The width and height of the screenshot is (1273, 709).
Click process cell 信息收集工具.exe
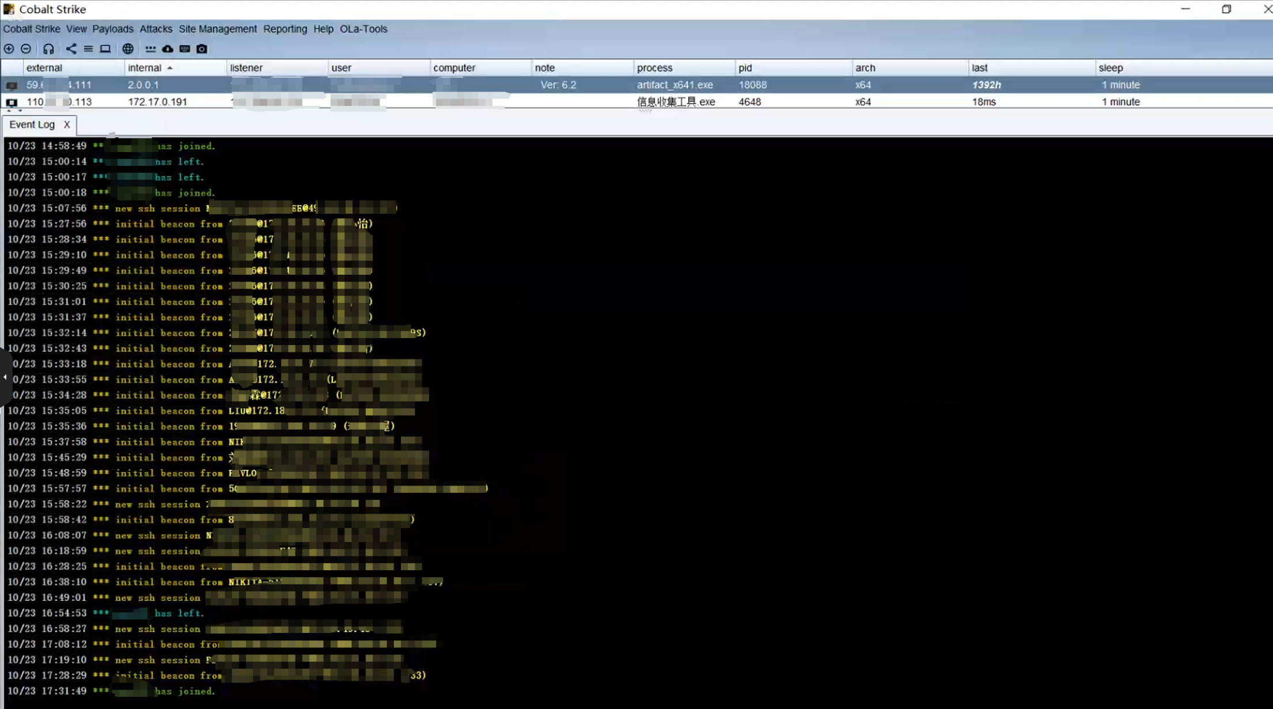[676, 102]
